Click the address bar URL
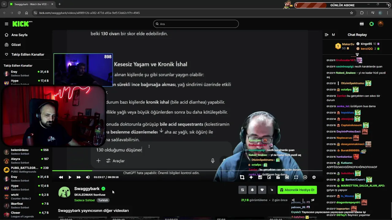Image resolution: width=392 pixels, height=220 pixels. (89, 13)
